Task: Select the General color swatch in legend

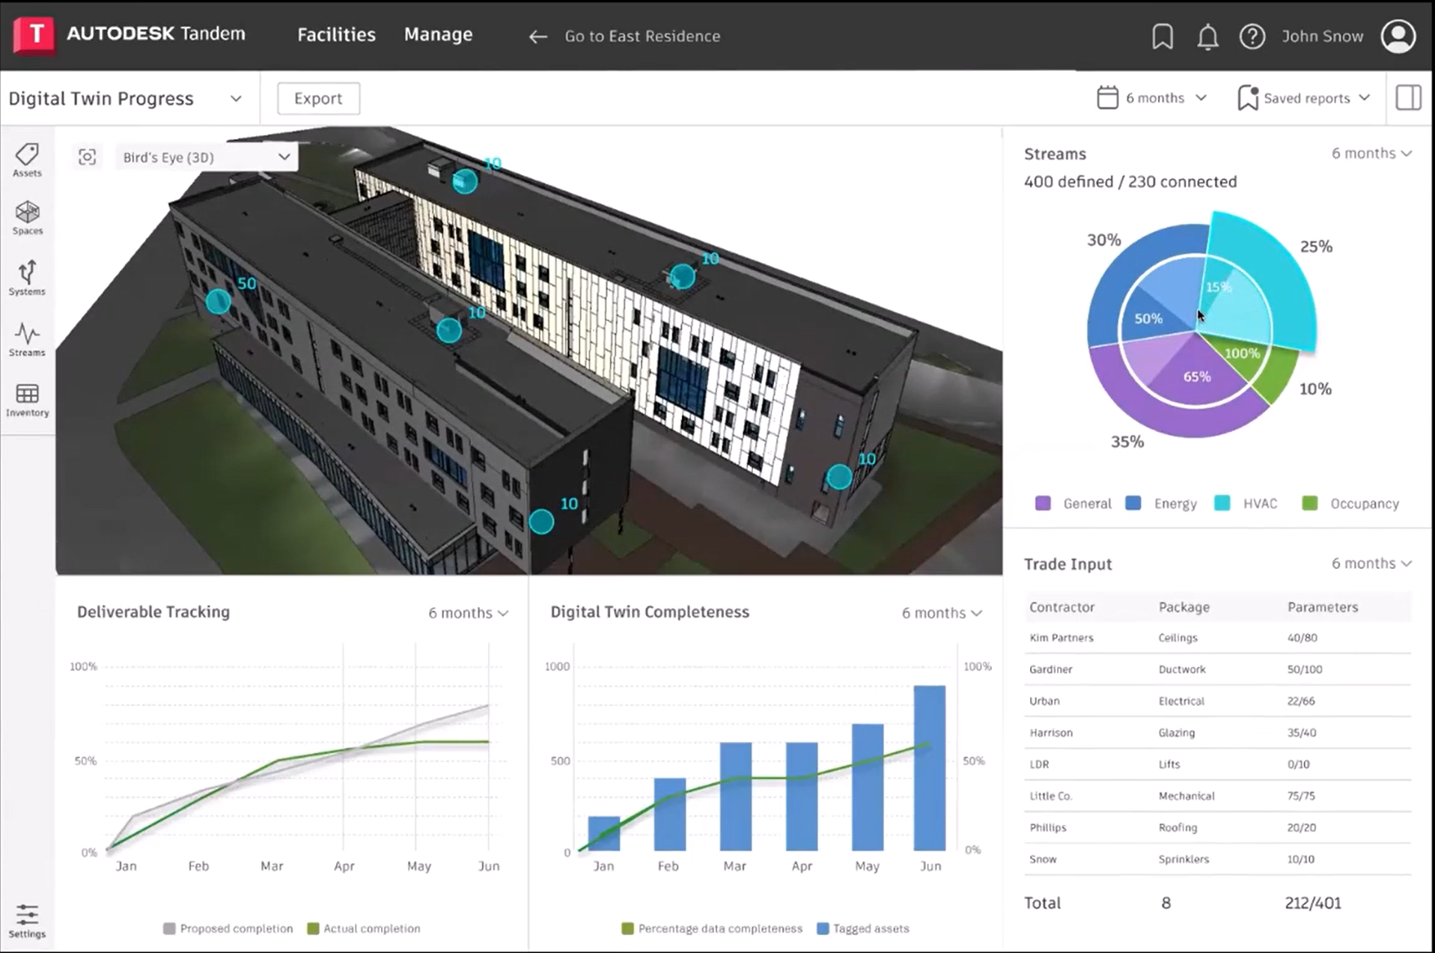Action: pyautogui.click(x=1043, y=503)
